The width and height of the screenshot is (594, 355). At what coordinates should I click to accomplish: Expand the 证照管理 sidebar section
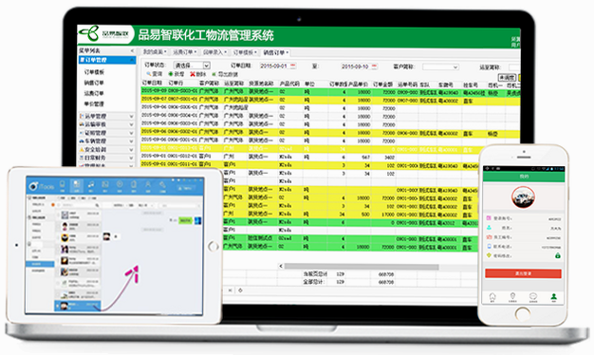(132, 133)
